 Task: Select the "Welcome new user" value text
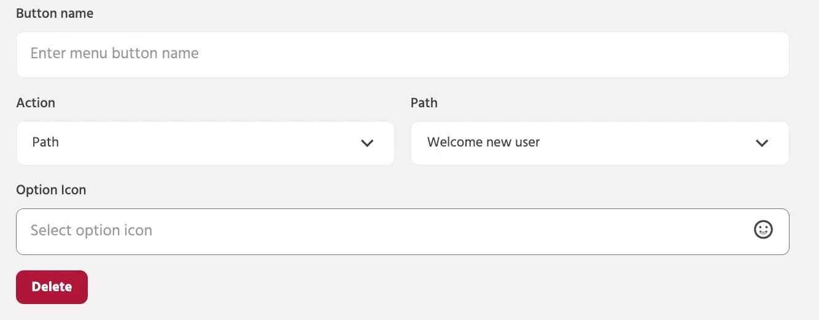click(483, 142)
